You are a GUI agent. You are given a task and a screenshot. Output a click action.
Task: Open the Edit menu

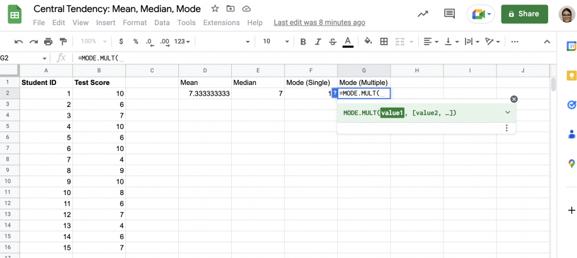point(59,23)
